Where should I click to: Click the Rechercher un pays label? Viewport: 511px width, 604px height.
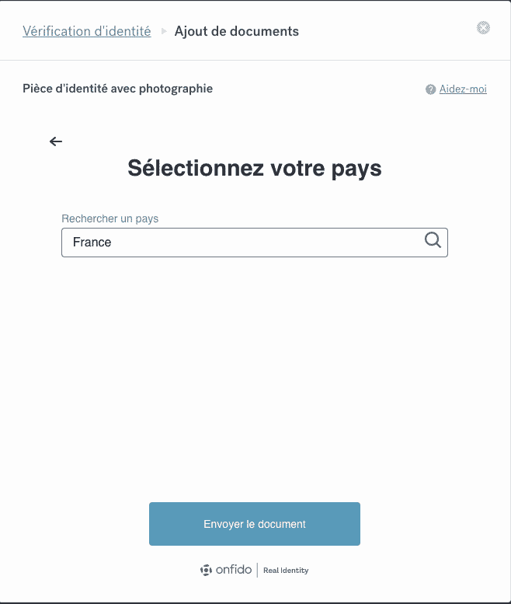pos(109,218)
